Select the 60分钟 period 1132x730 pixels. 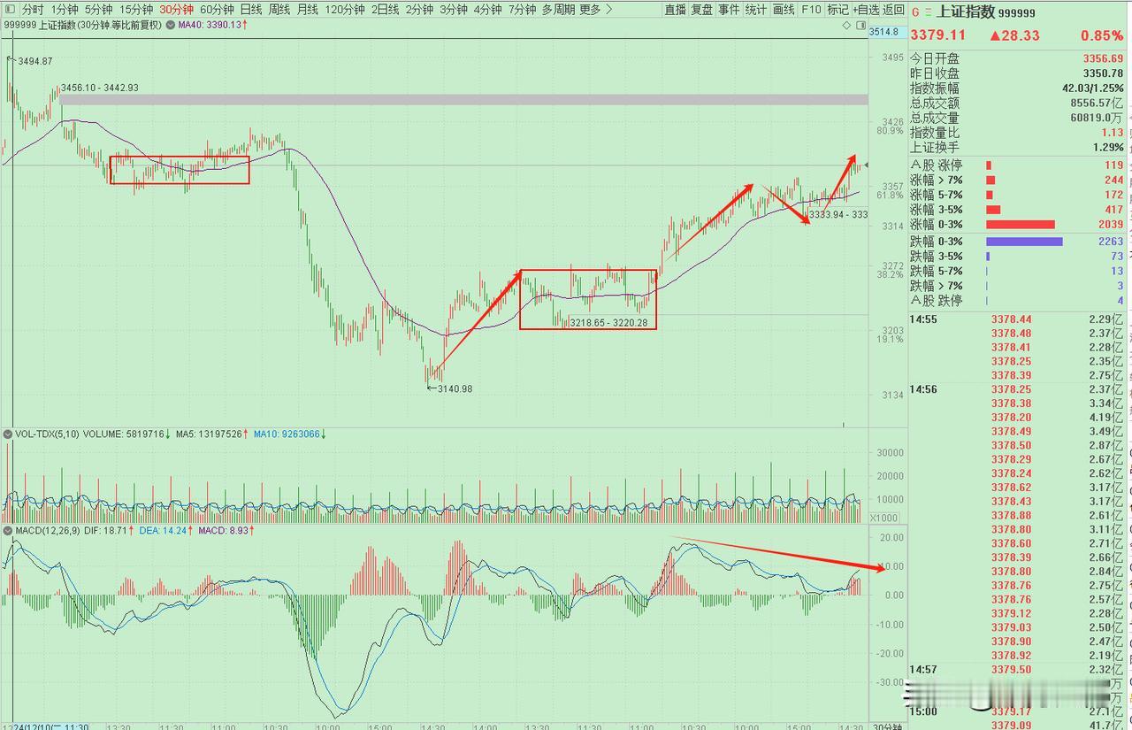click(217, 9)
